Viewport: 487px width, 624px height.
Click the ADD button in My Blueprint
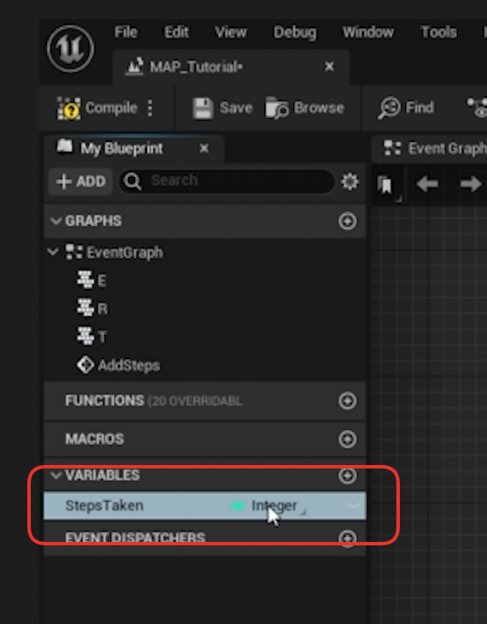pos(81,181)
